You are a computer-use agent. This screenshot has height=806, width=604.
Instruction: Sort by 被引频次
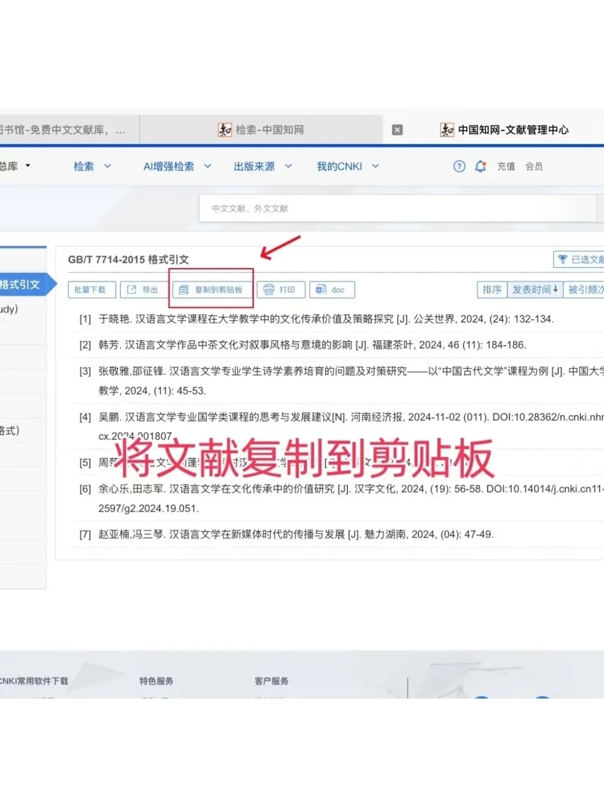point(584,289)
